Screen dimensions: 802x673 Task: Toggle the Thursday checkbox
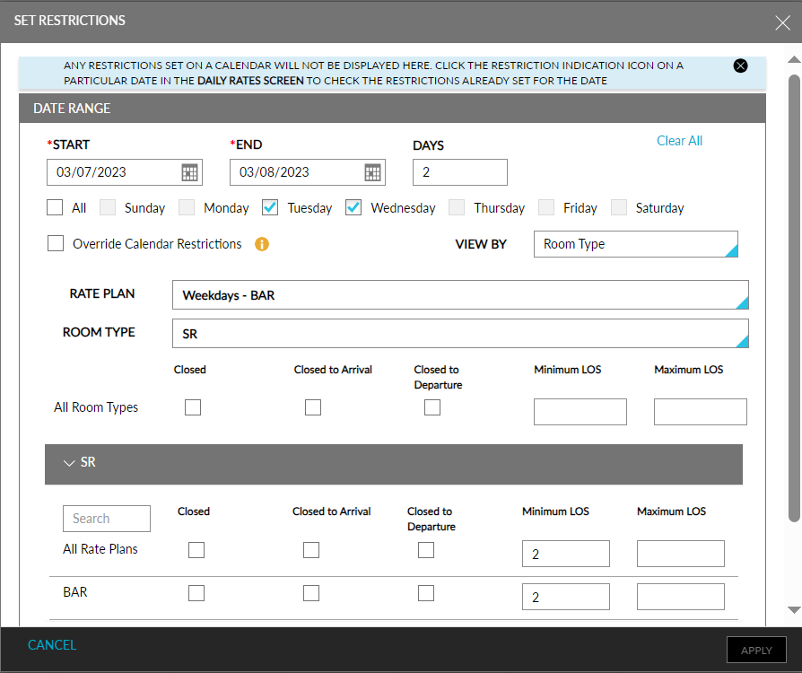(457, 208)
